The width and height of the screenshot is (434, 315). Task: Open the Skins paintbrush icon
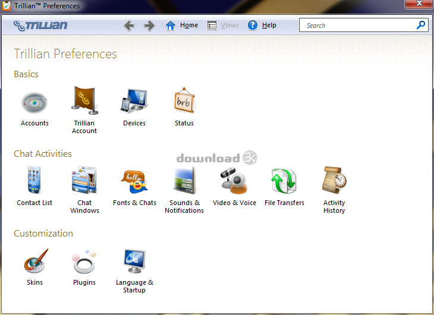coord(36,261)
